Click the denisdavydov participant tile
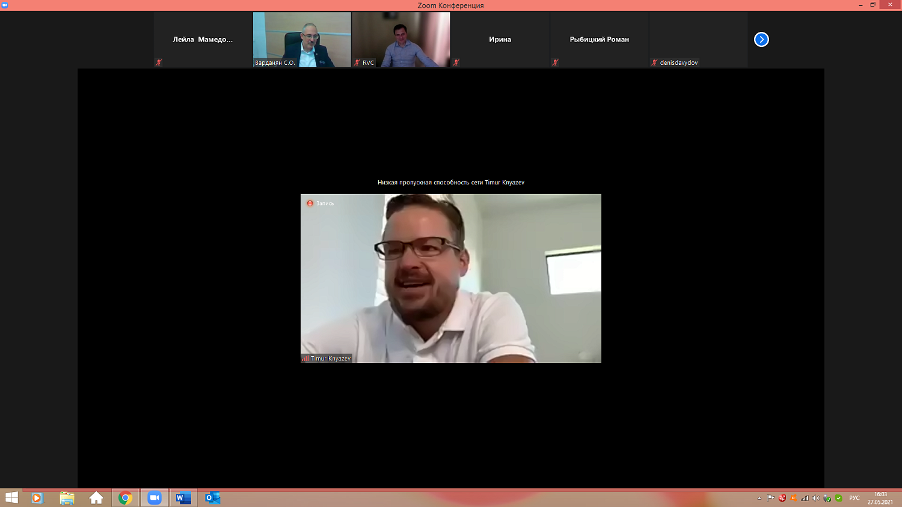Screen dimensions: 902x507 pos(698,40)
